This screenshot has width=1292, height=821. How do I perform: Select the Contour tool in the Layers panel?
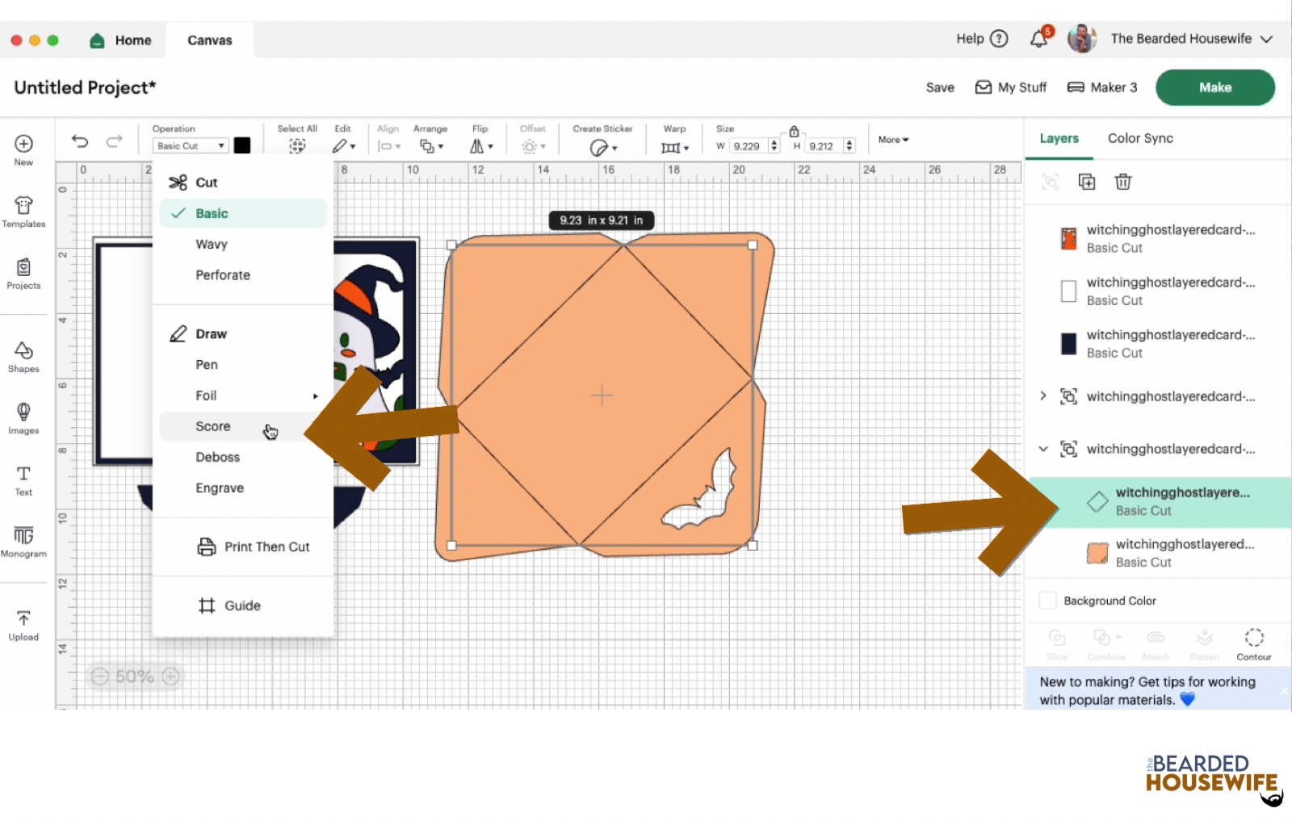1253,643
